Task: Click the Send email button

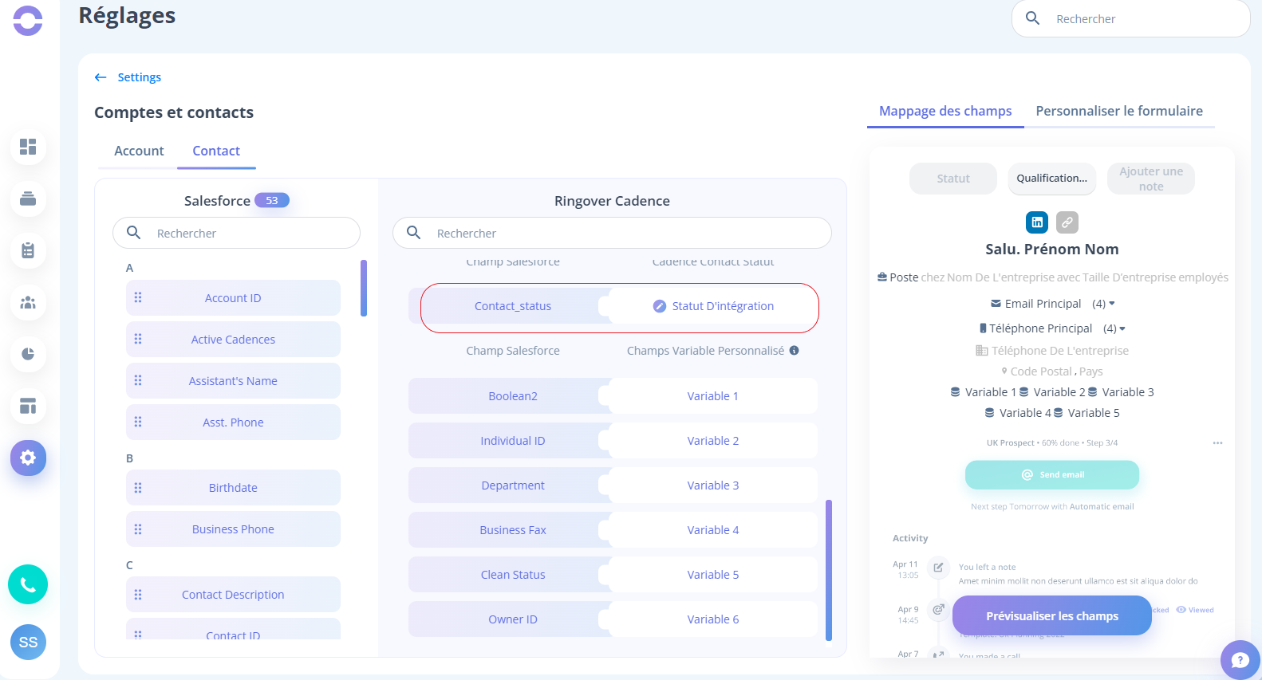Action: click(x=1052, y=474)
